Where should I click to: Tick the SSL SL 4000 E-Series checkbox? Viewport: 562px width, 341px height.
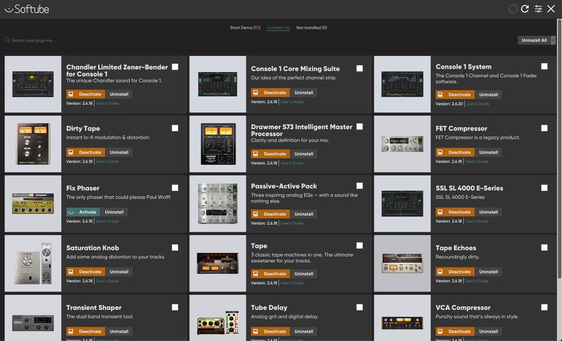[x=544, y=188]
